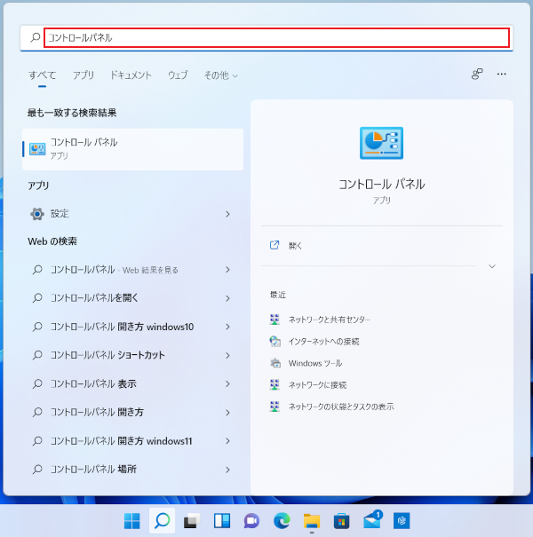Click 開く to open Control Panel

296,245
